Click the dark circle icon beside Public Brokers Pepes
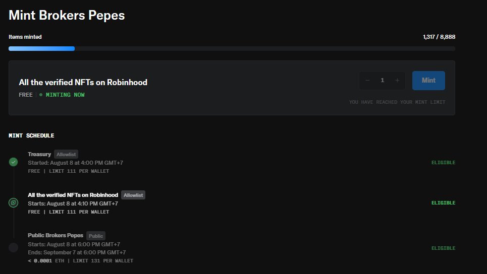Viewport: 487px width, 274px height. (13, 248)
